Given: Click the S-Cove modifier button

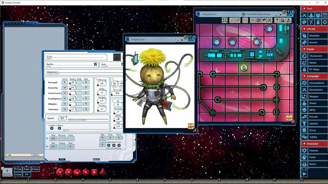Looking at the screenshot, I should coord(35,169).
